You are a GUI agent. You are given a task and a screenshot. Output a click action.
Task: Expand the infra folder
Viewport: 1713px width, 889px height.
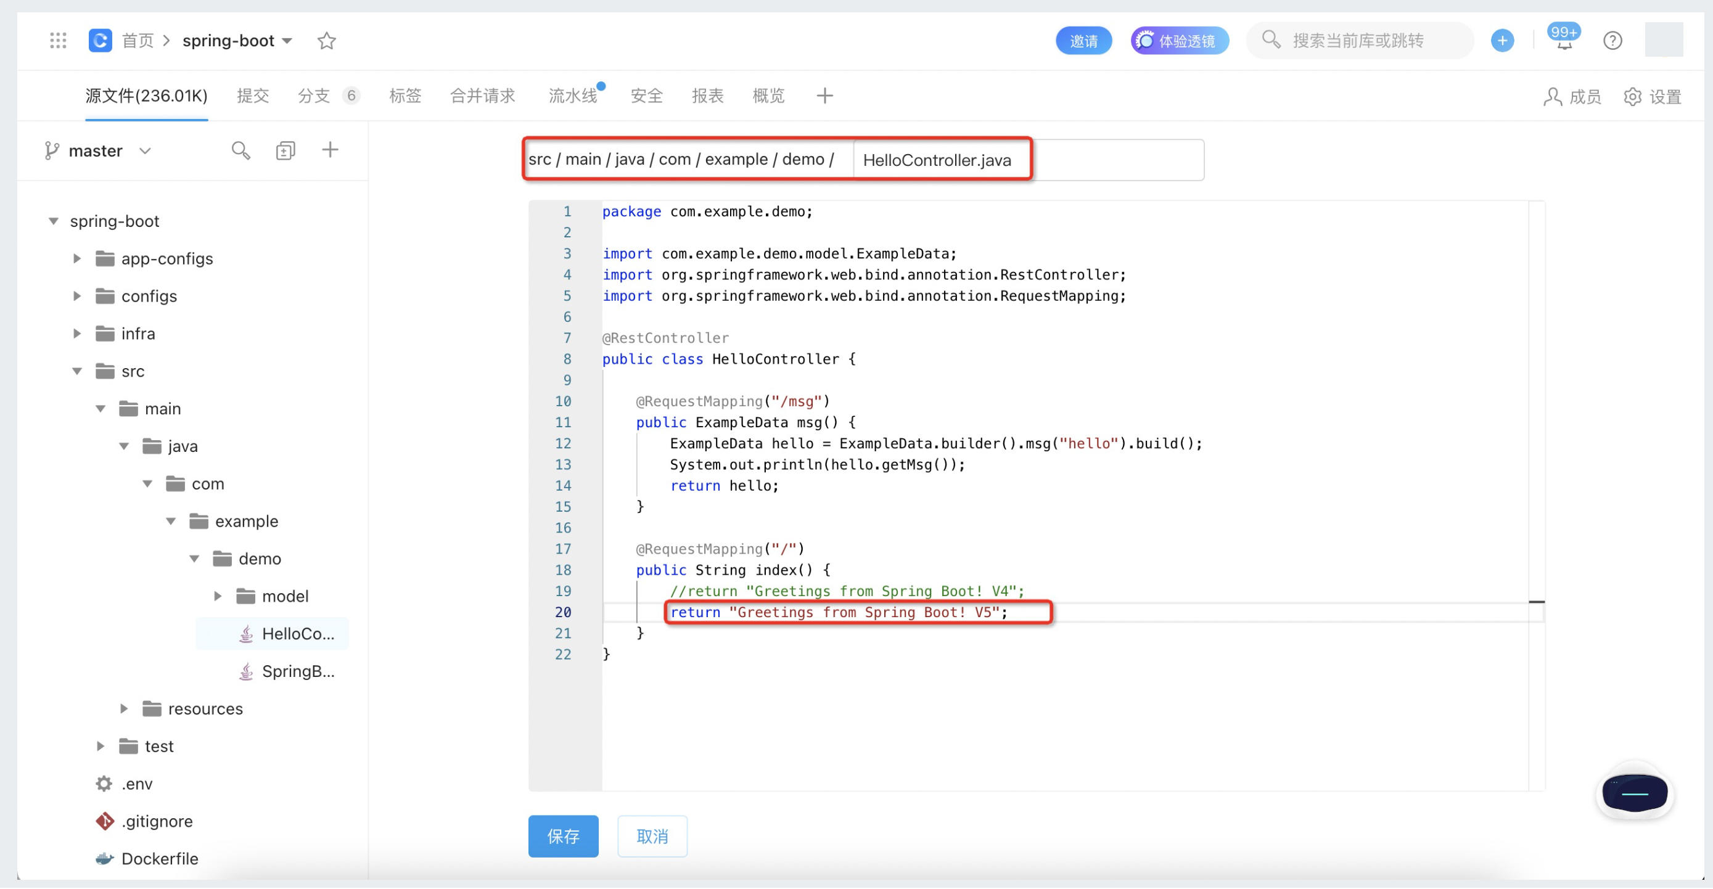[77, 334]
